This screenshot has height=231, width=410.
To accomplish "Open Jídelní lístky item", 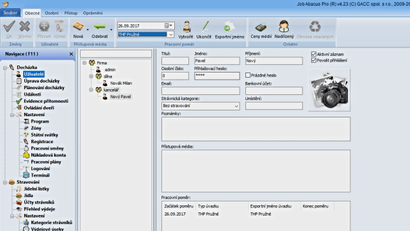I will 37,189.
